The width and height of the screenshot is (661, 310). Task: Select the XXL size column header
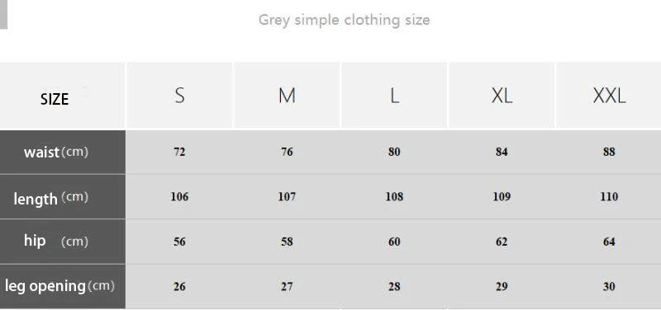[x=609, y=95]
